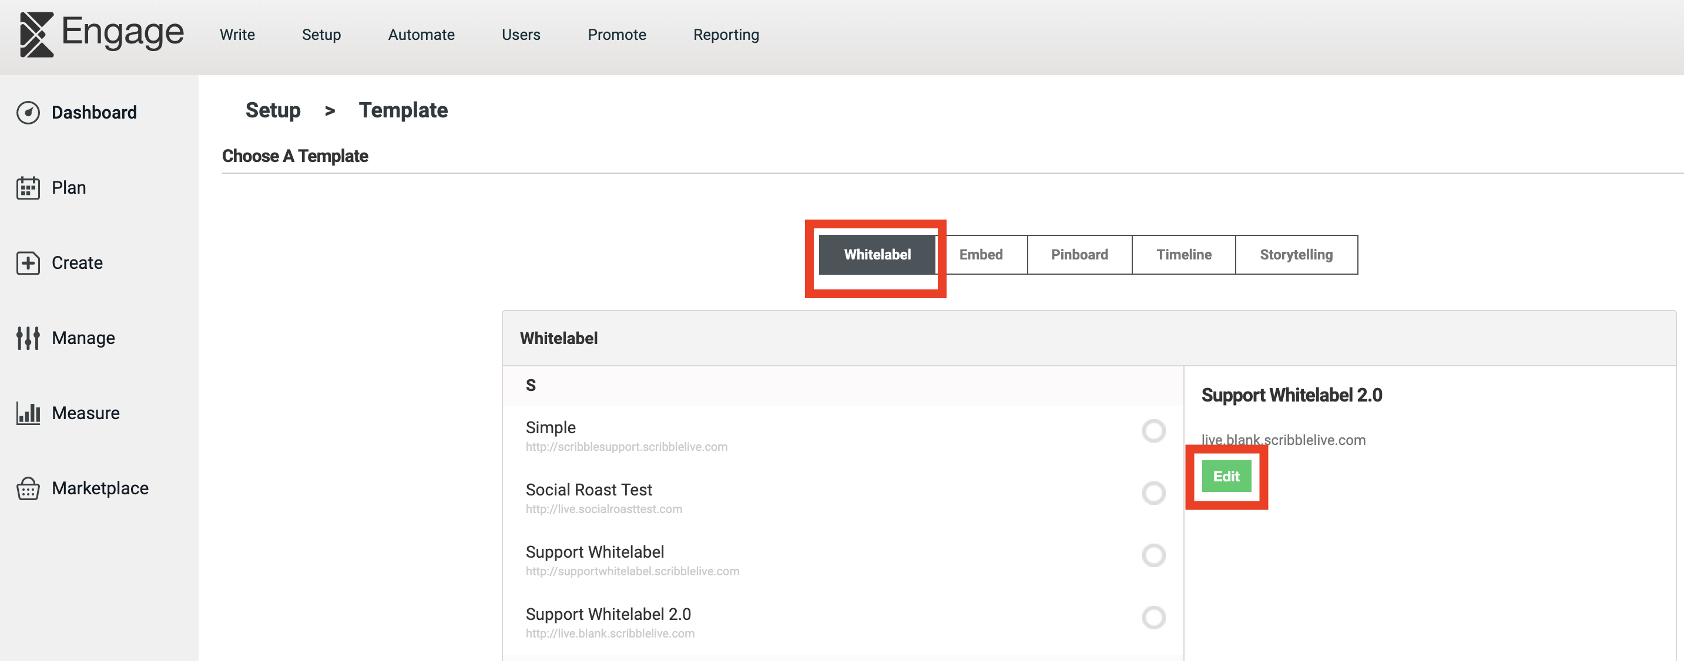This screenshot has width=1684, height=661.
Task: Click Support Whitelabel 2.0 details heading
Action: pyautogui.click(x=1291, y=394)
